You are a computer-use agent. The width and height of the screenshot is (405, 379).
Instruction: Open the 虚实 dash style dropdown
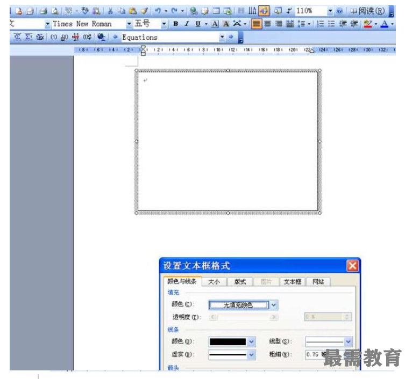tap(251, 355)
